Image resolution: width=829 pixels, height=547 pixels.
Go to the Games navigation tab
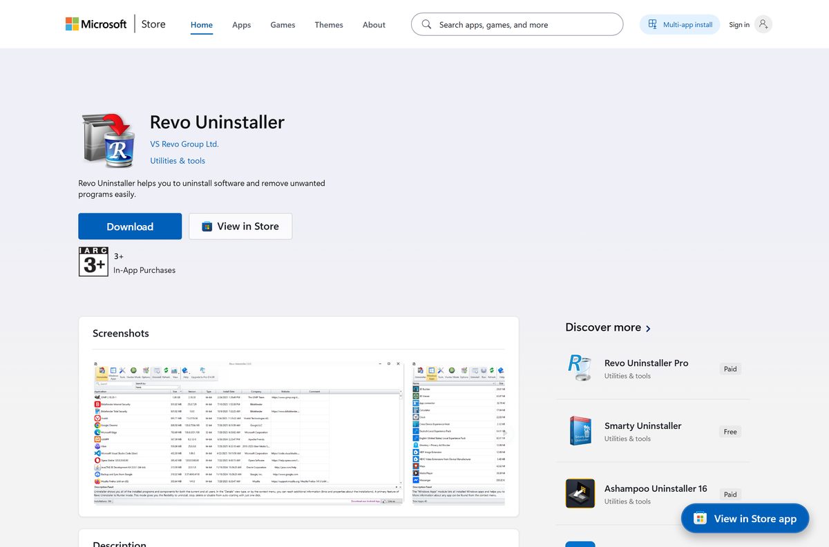[x=283, y=25]
